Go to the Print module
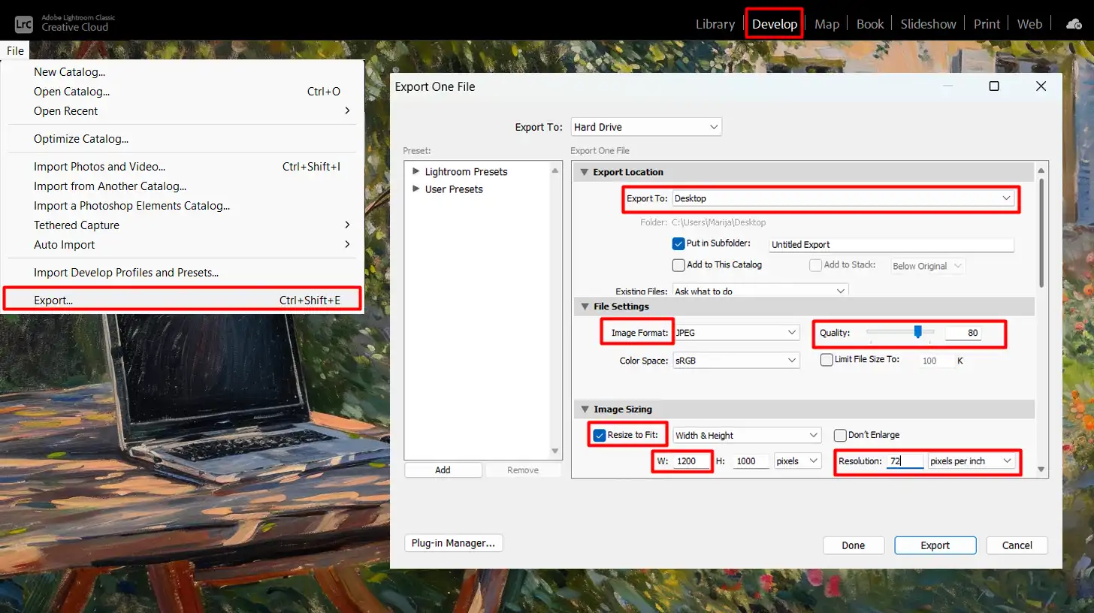 (x=987, y=24)
